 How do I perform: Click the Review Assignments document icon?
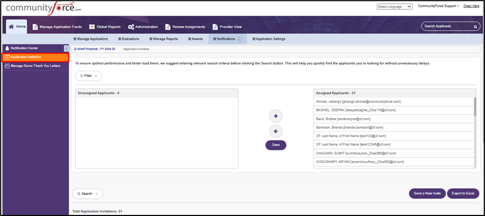pyautogui.click(x=168, y=27)
